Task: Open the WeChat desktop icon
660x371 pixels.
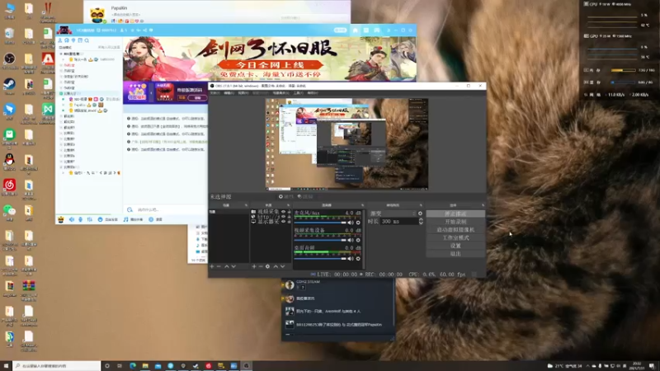Action: [9, 212]
